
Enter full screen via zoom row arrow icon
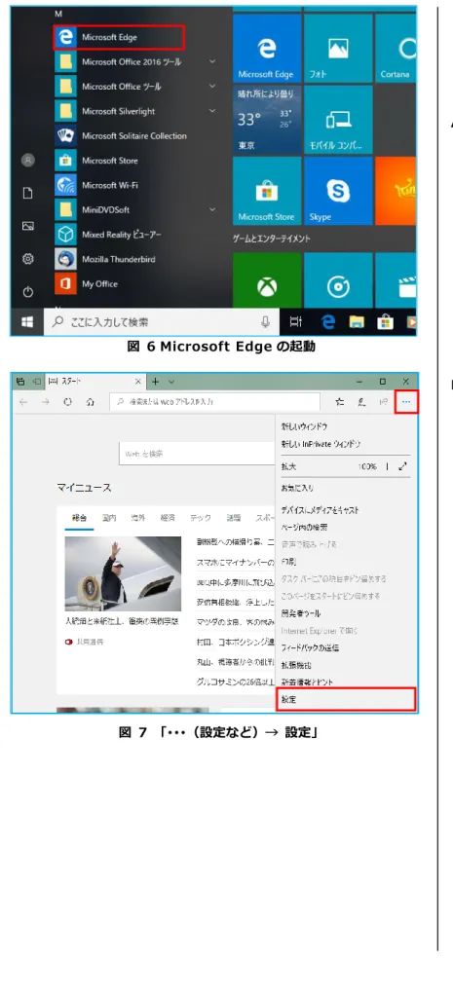[x=402, y=466]
